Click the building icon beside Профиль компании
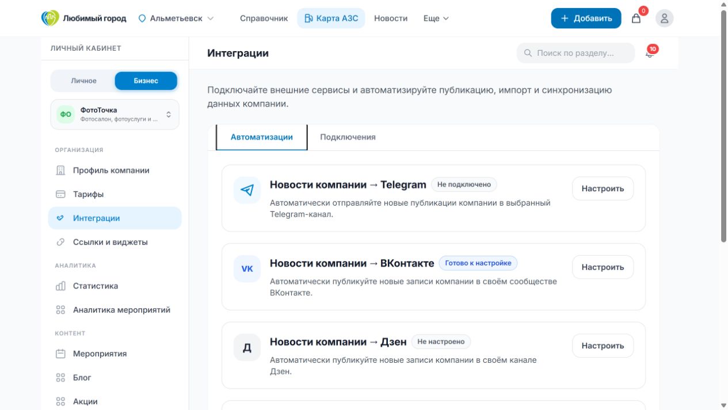The image size is (728, 410). pyautogui.click(x=60, y=170)
